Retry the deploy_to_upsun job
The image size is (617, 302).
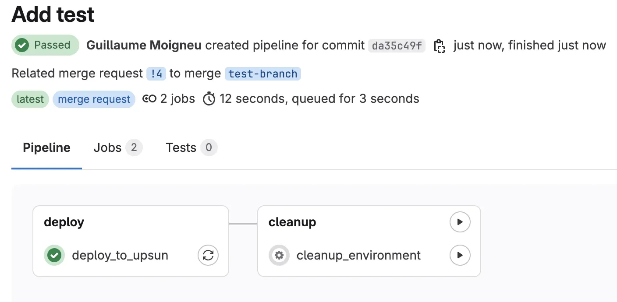208,255
